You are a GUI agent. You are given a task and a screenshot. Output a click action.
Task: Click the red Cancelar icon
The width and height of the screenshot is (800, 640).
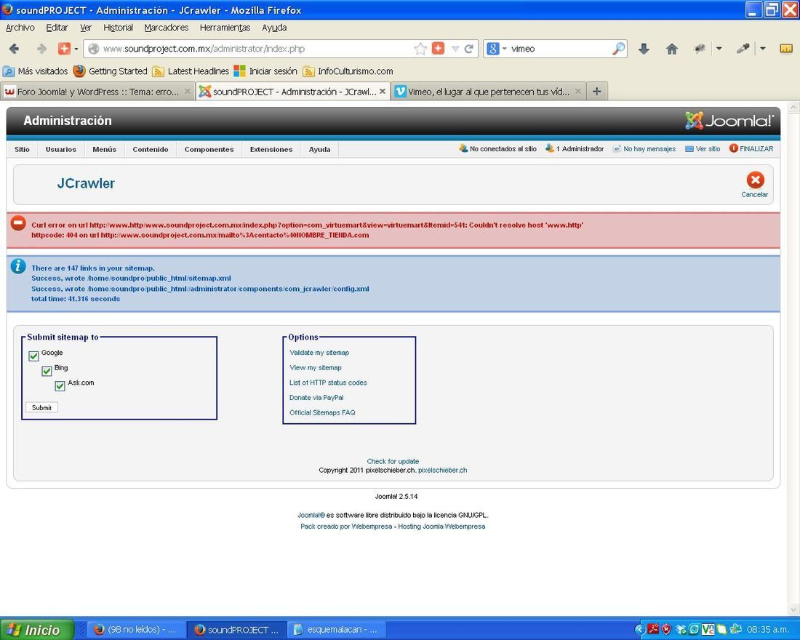[x=755, y=180]
